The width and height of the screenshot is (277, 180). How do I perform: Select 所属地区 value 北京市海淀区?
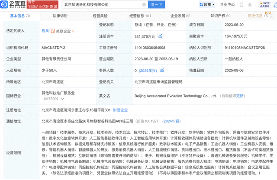click(53, 82)
